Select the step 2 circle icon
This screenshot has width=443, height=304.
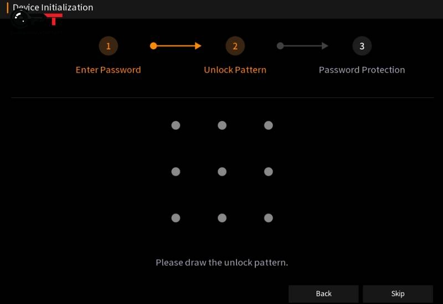pyautogui.click(x=235, y=46)
